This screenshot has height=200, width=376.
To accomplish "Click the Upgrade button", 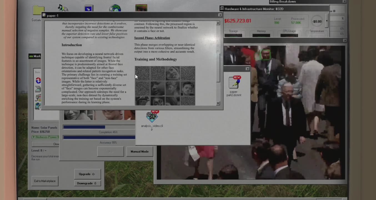I will [x=87, y=174].
